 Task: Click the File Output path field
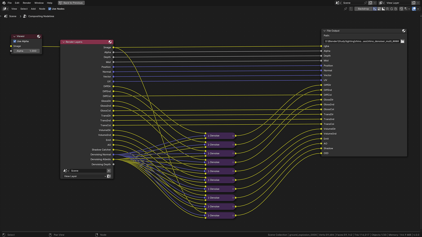pyautogui.click(x=362, y=41)
